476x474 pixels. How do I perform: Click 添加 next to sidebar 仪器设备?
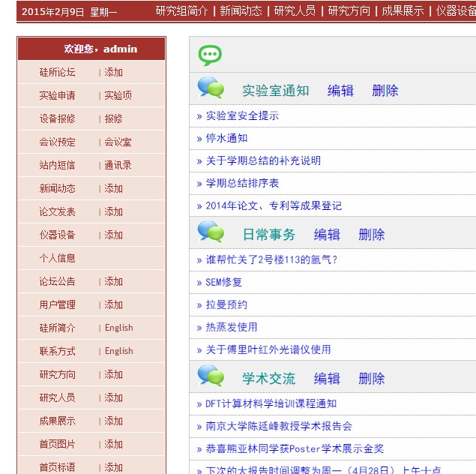pos(113,235)
